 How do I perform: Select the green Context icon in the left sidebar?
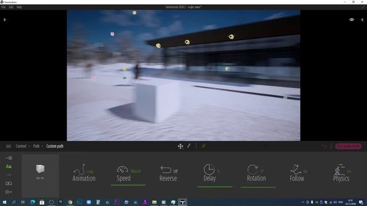[x=9, y=167]
